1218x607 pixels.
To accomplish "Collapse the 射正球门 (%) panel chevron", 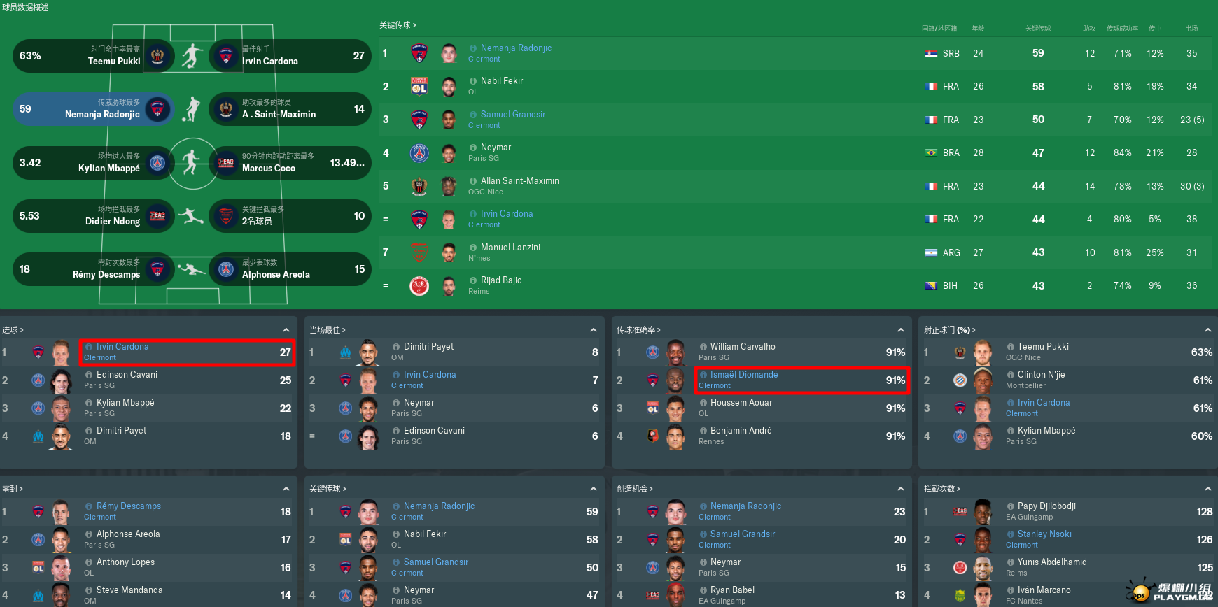I will [x=1208, y=330].
